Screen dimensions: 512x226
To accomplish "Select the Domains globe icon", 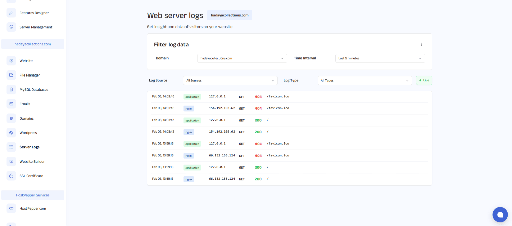I will point(11,118).
